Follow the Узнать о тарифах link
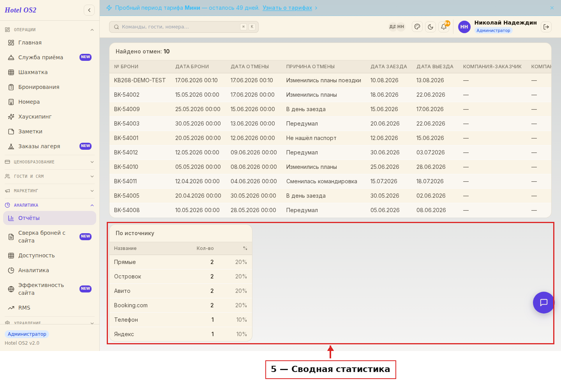Screen dimensions: 561x388 coord(287,8)
